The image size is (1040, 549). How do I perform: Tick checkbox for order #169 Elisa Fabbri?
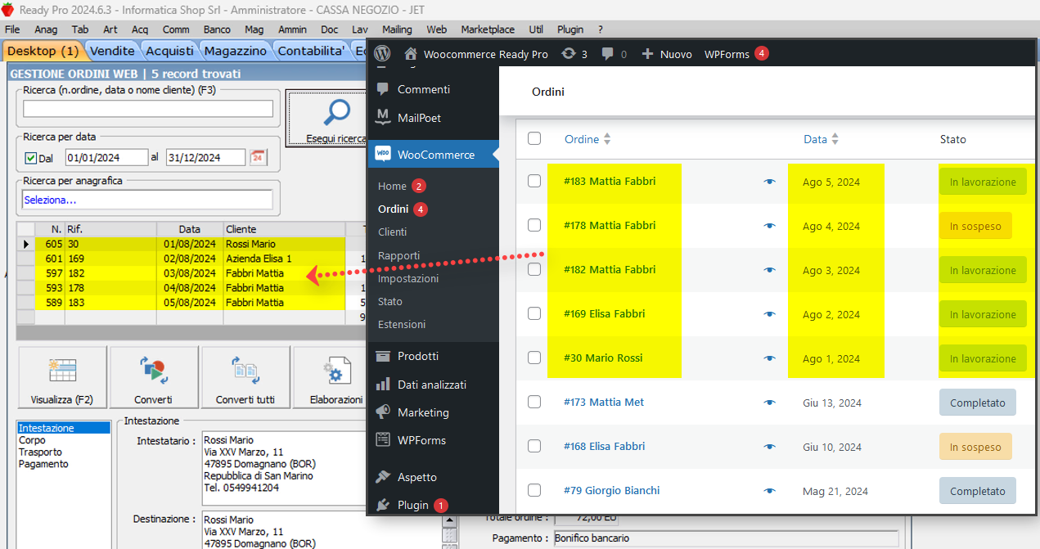coord(534,313)
